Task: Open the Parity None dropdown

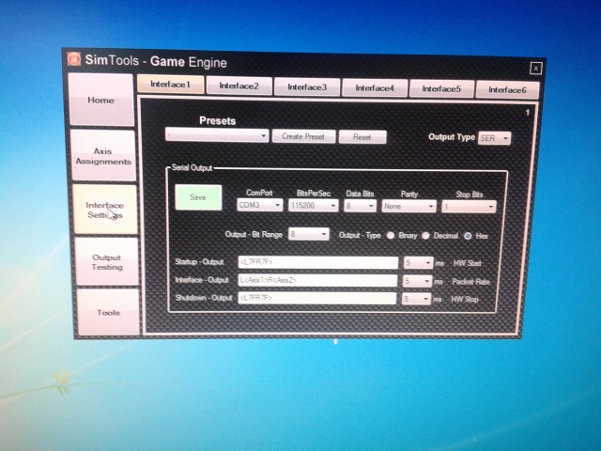Action: click(x=409, y=207)
